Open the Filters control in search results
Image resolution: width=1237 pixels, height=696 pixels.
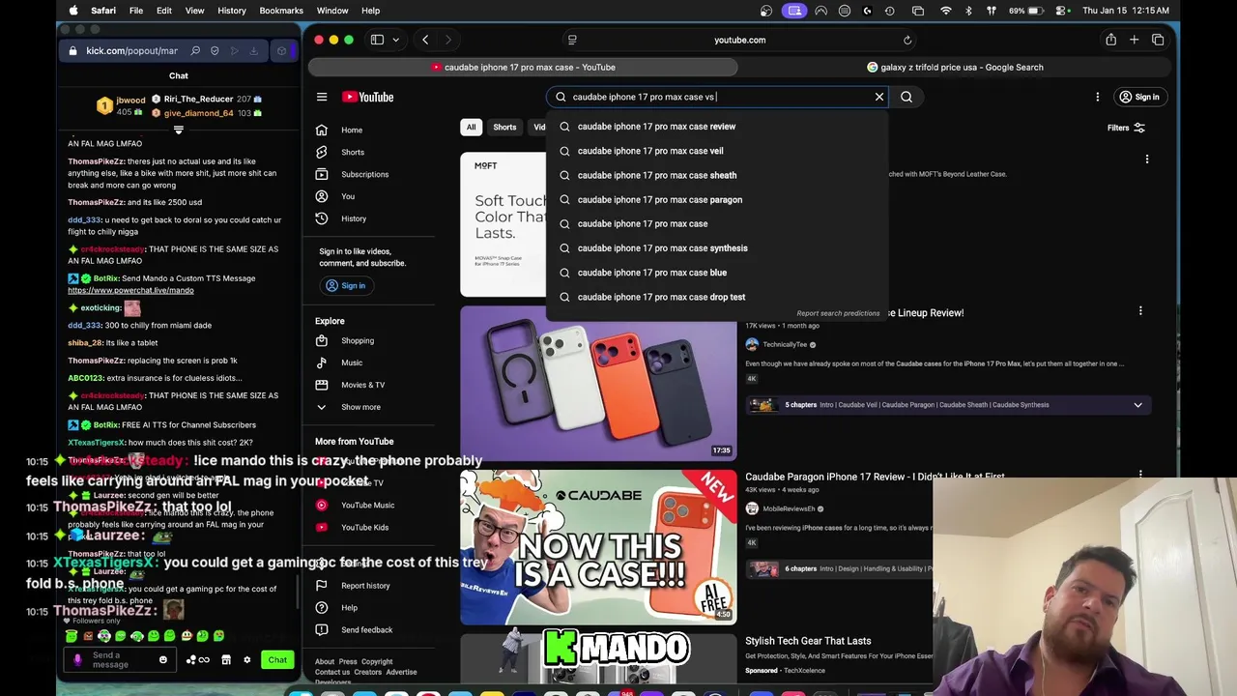(x=1126, y=128)
